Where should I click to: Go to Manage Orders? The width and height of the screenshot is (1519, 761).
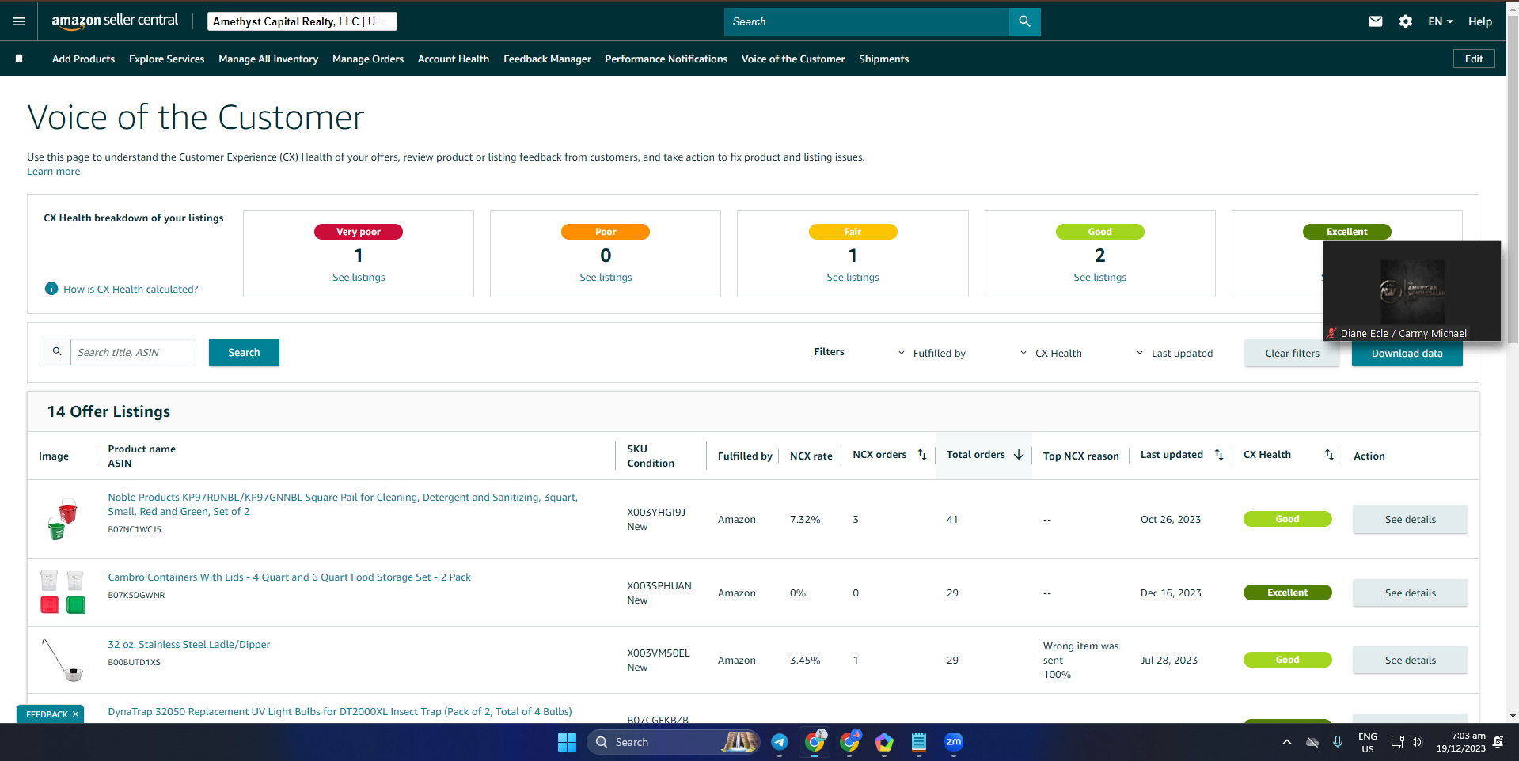368,59
